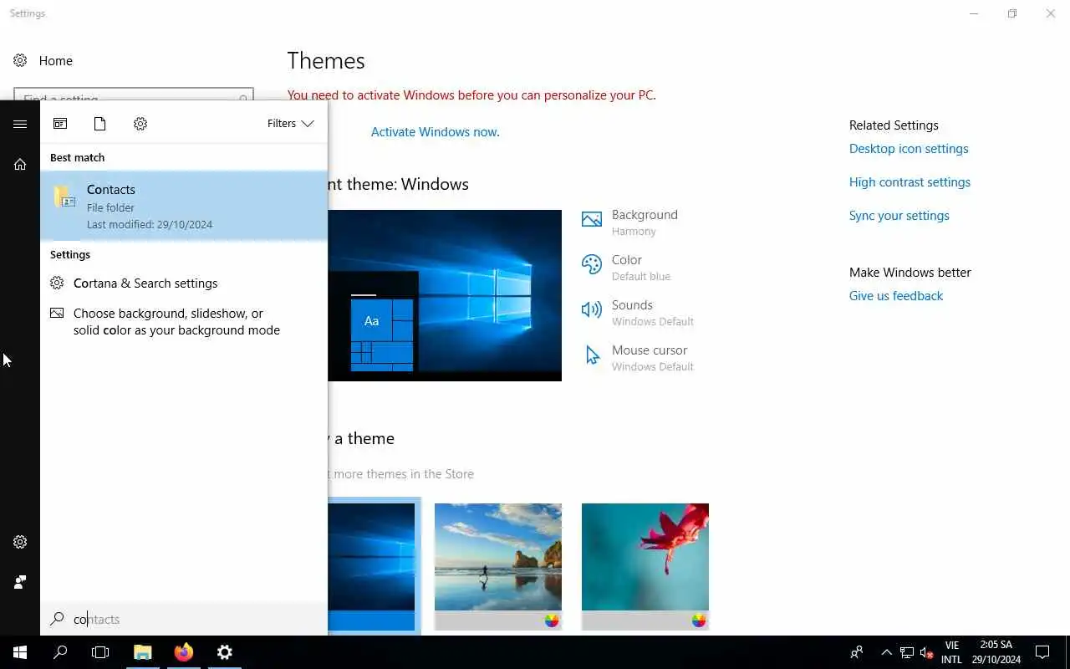Click the muted volume tray icon
The width and height of the screenshot is (1070, 669).
[926, 652]
